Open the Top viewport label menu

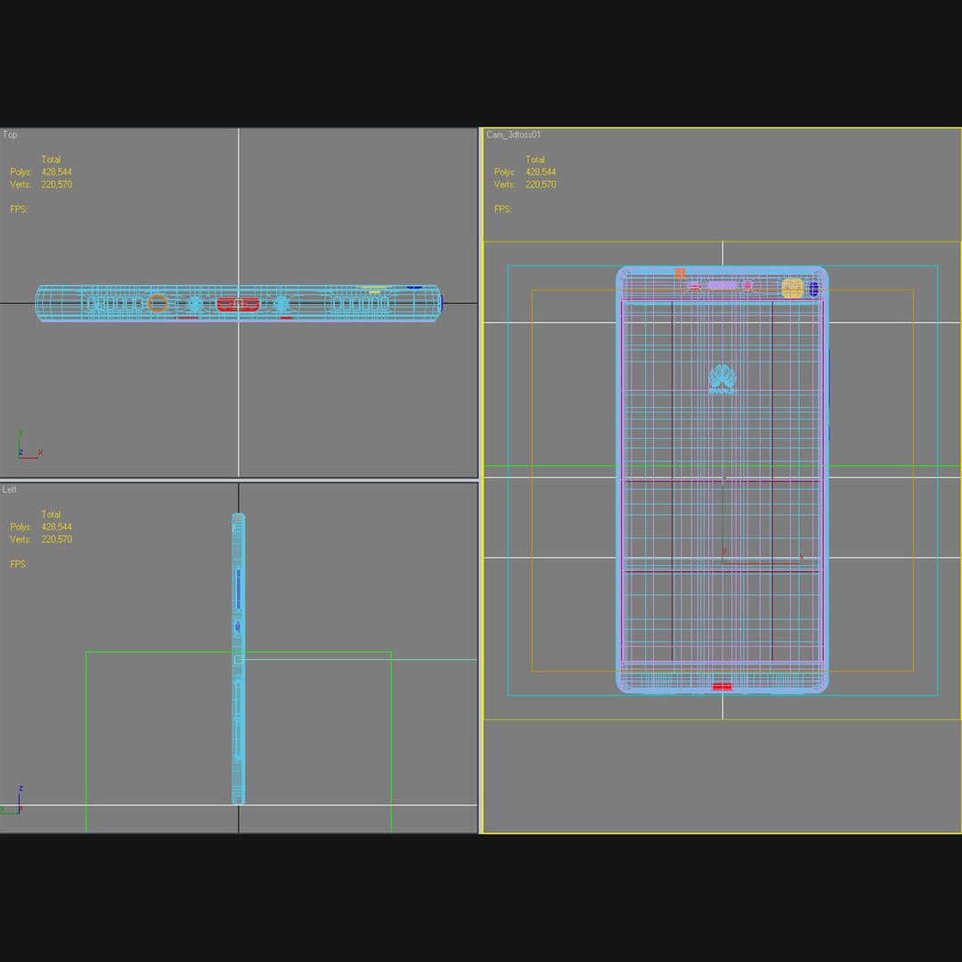click(10, 135)
